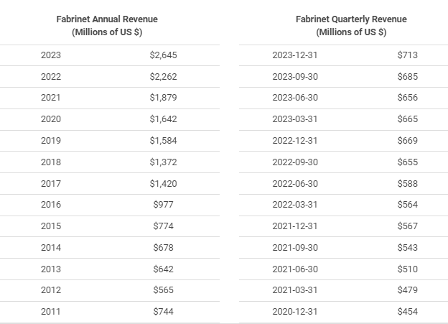Click the $669 quarterly revenue value
Screen dimensions: 448x324
(408, 141)
